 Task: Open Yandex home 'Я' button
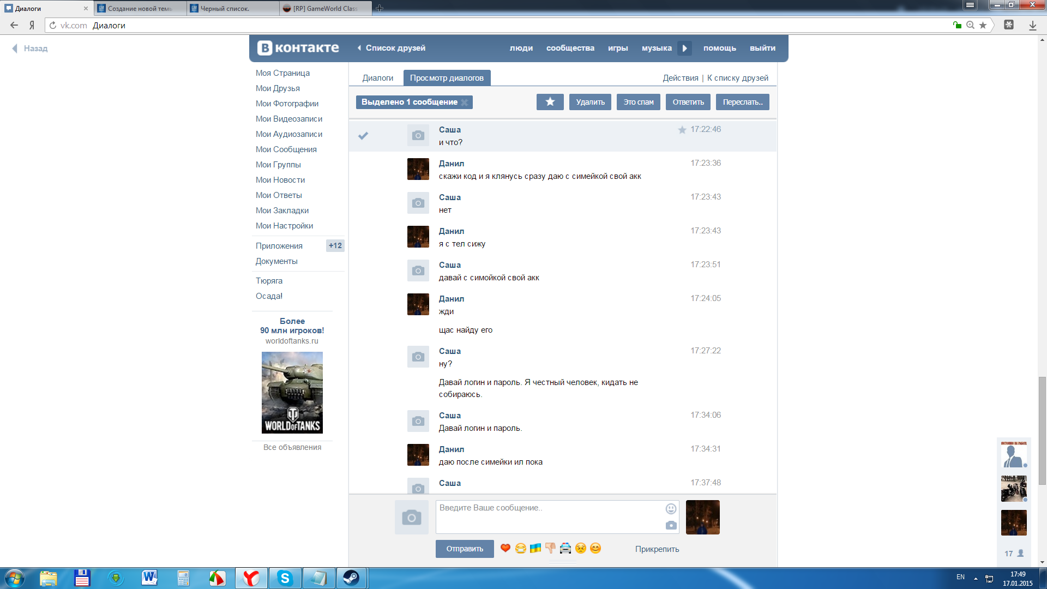click(32, 25)
